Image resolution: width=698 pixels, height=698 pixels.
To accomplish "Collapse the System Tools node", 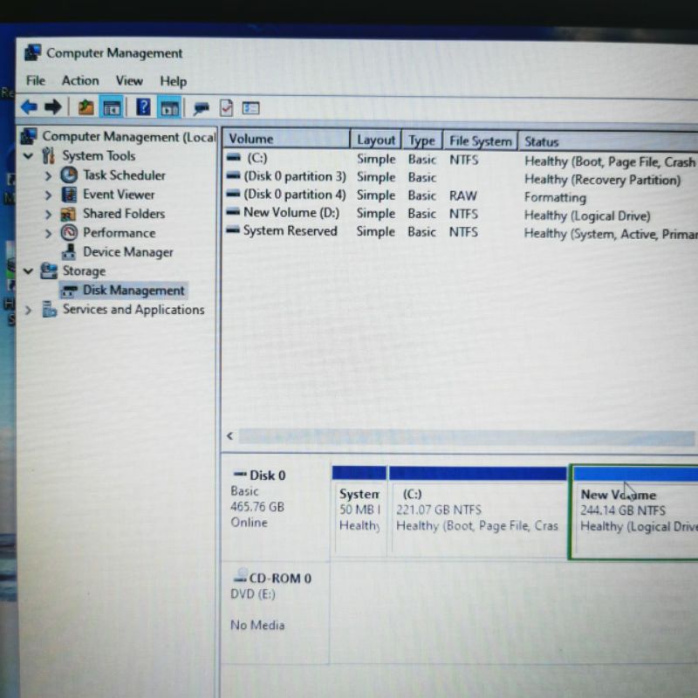I will coord(29,156).
